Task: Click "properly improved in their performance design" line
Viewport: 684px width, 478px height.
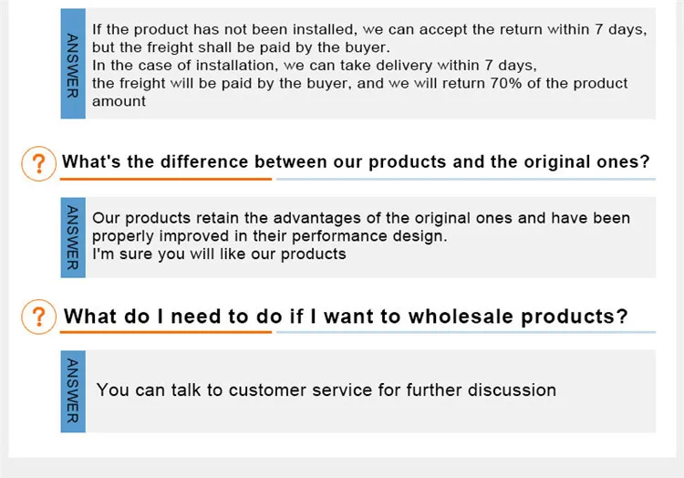Action: (x=270, y=236)
